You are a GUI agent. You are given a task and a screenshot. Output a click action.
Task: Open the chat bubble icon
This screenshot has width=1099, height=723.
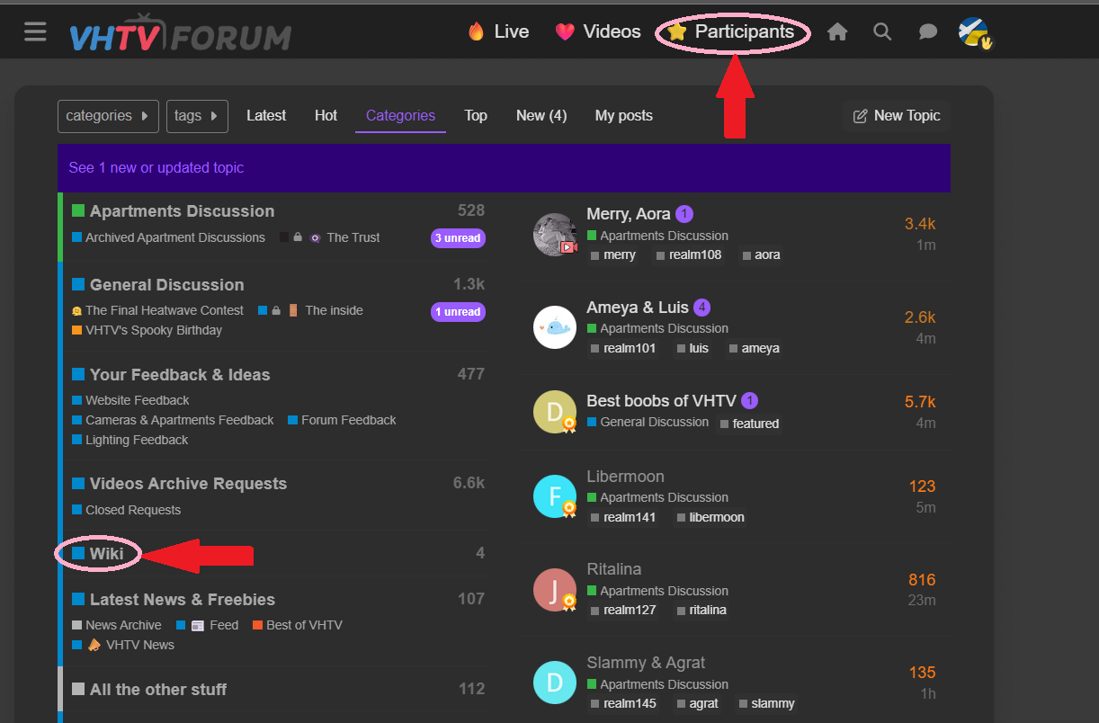(928, 32)
